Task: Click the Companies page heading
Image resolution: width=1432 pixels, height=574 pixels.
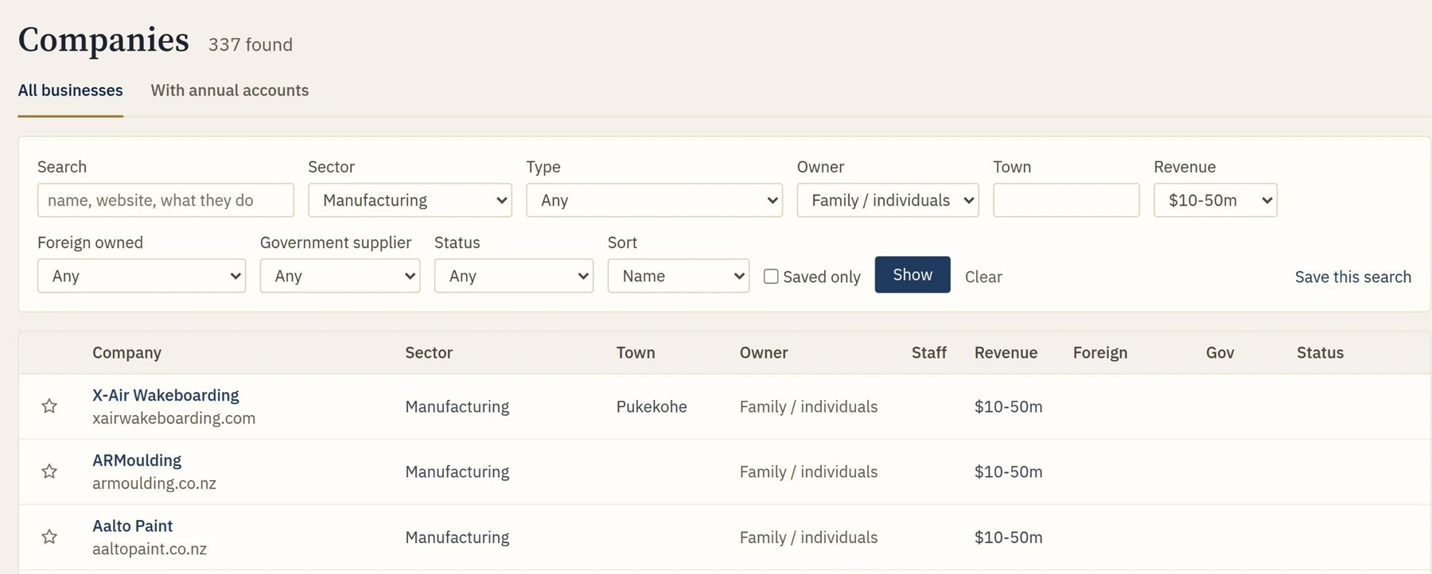Action: point(103,40)
